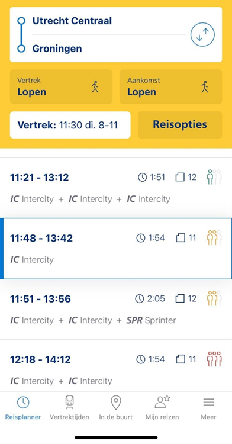Open the Vertrek 11:30 di. 8-11 time picker
Screen dimensions: 232x444
[x=70, y=125]
